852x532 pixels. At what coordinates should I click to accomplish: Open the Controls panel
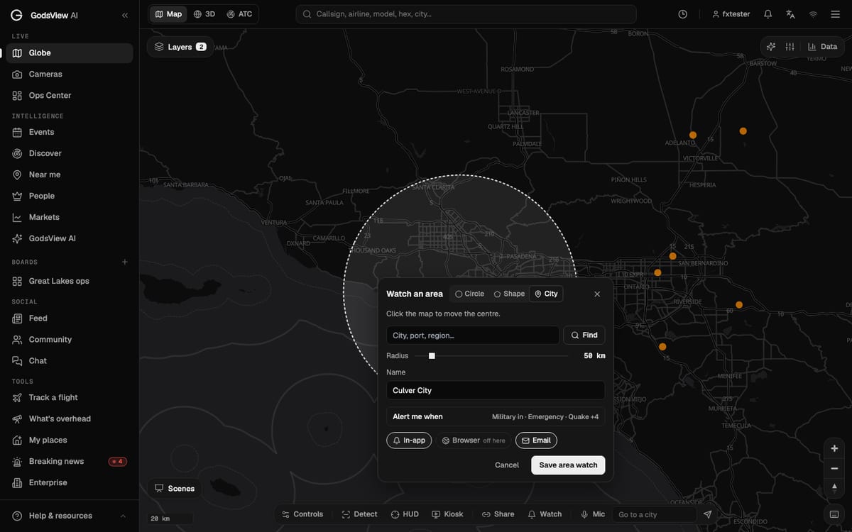coord(302,514)
